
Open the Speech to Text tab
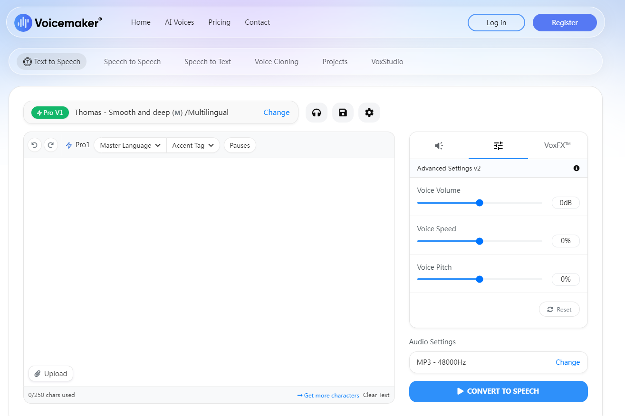click(208, 62)
